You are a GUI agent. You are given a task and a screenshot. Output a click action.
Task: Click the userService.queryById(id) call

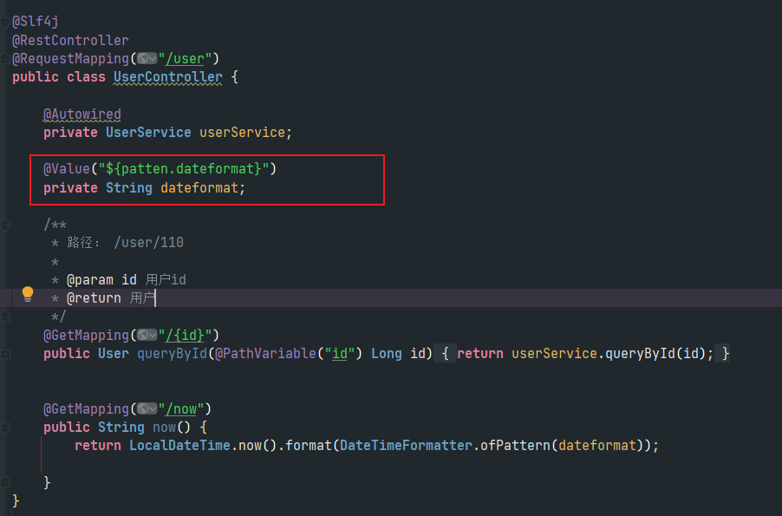click(609, 353)
